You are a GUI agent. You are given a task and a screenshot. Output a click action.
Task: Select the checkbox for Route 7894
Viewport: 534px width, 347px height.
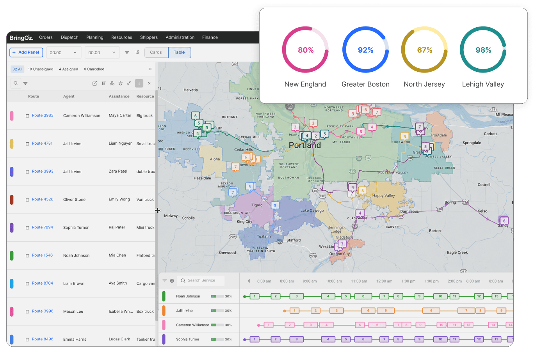pos(27,228)
